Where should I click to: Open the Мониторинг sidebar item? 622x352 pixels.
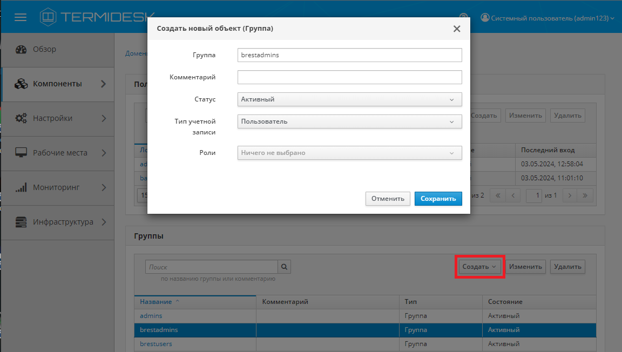click(x=58, y=188)
